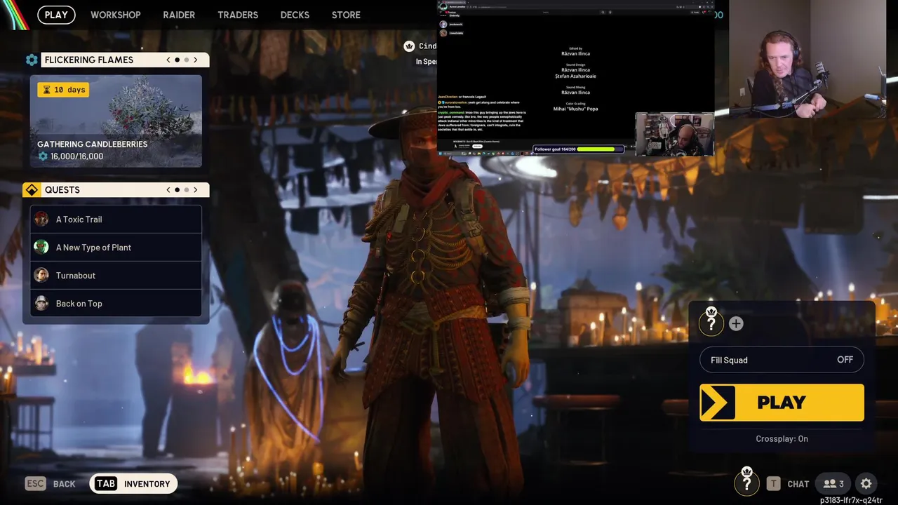Viewport: 898px width, 505px height.
Task: Select first page dot in Quests header
Action: click(x=177, y=190)
